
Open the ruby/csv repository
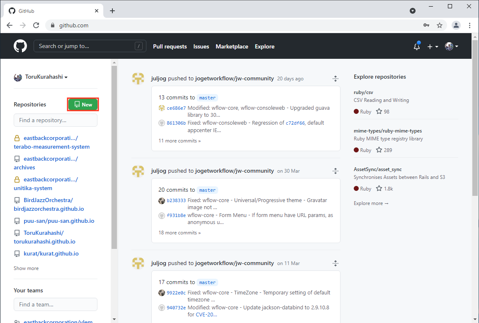[x=363, y=92]
